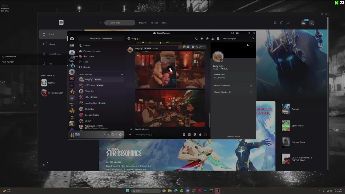Screen dimensions: 345x194
Task: Click the message input for YungOg3
Action: [x=158, y=134]
